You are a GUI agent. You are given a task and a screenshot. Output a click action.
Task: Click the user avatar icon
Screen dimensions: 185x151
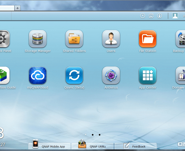pos(175,16)
